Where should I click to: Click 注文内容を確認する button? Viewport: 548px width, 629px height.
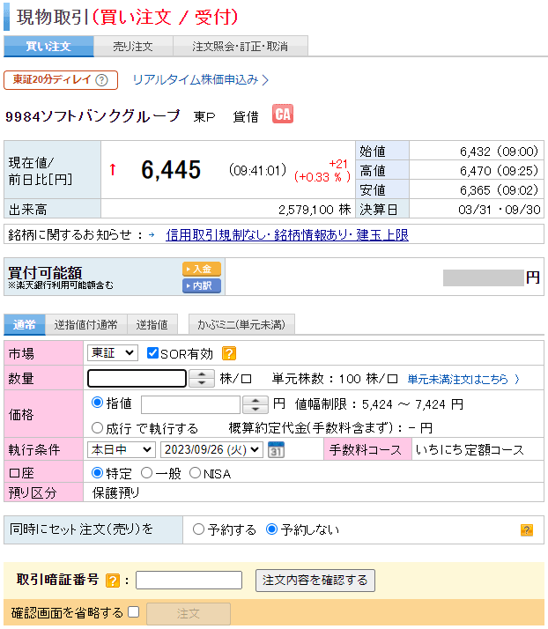[315, 581]
